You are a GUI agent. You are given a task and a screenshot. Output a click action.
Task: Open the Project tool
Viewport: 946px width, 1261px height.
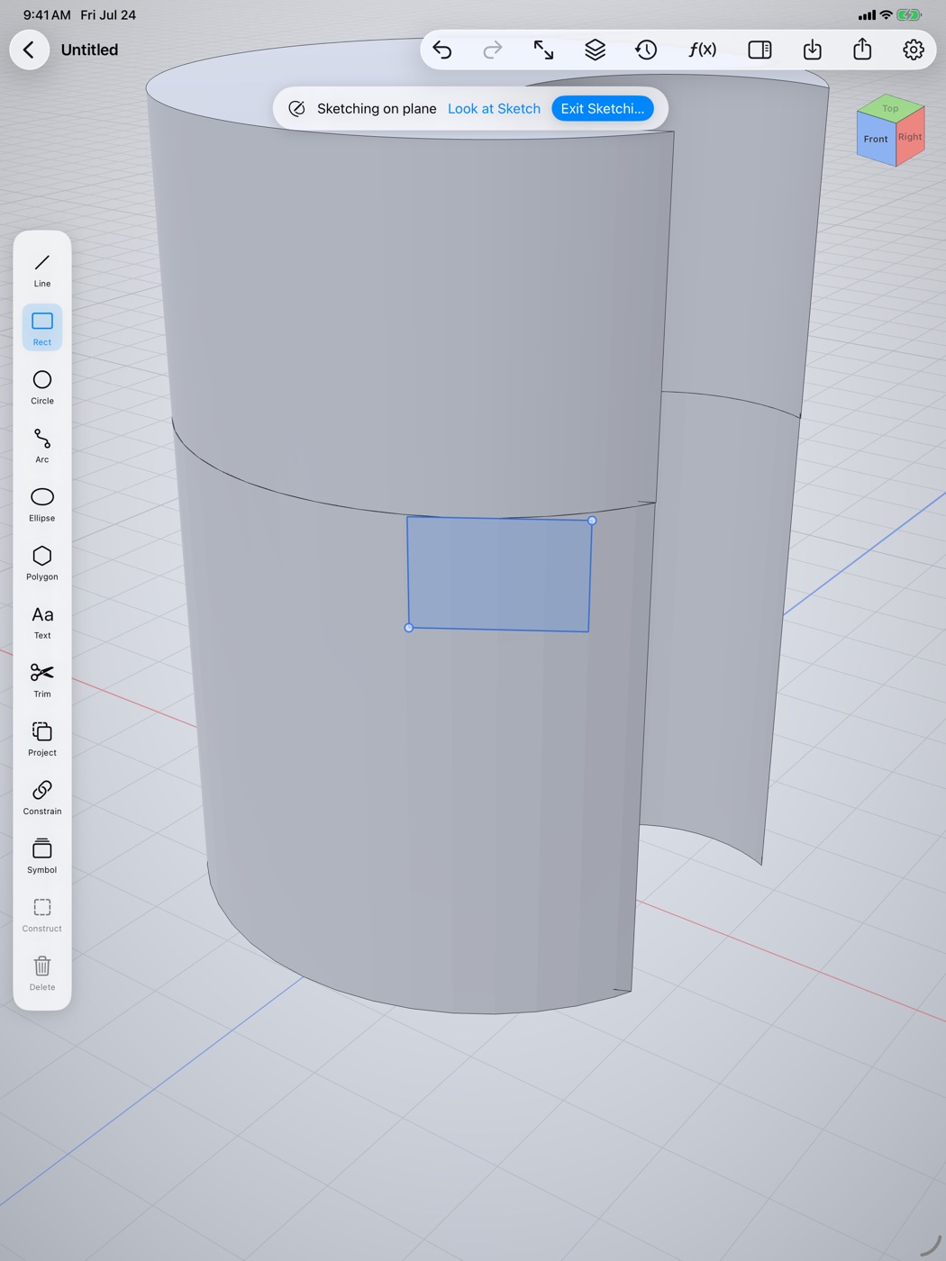point(42,737)
